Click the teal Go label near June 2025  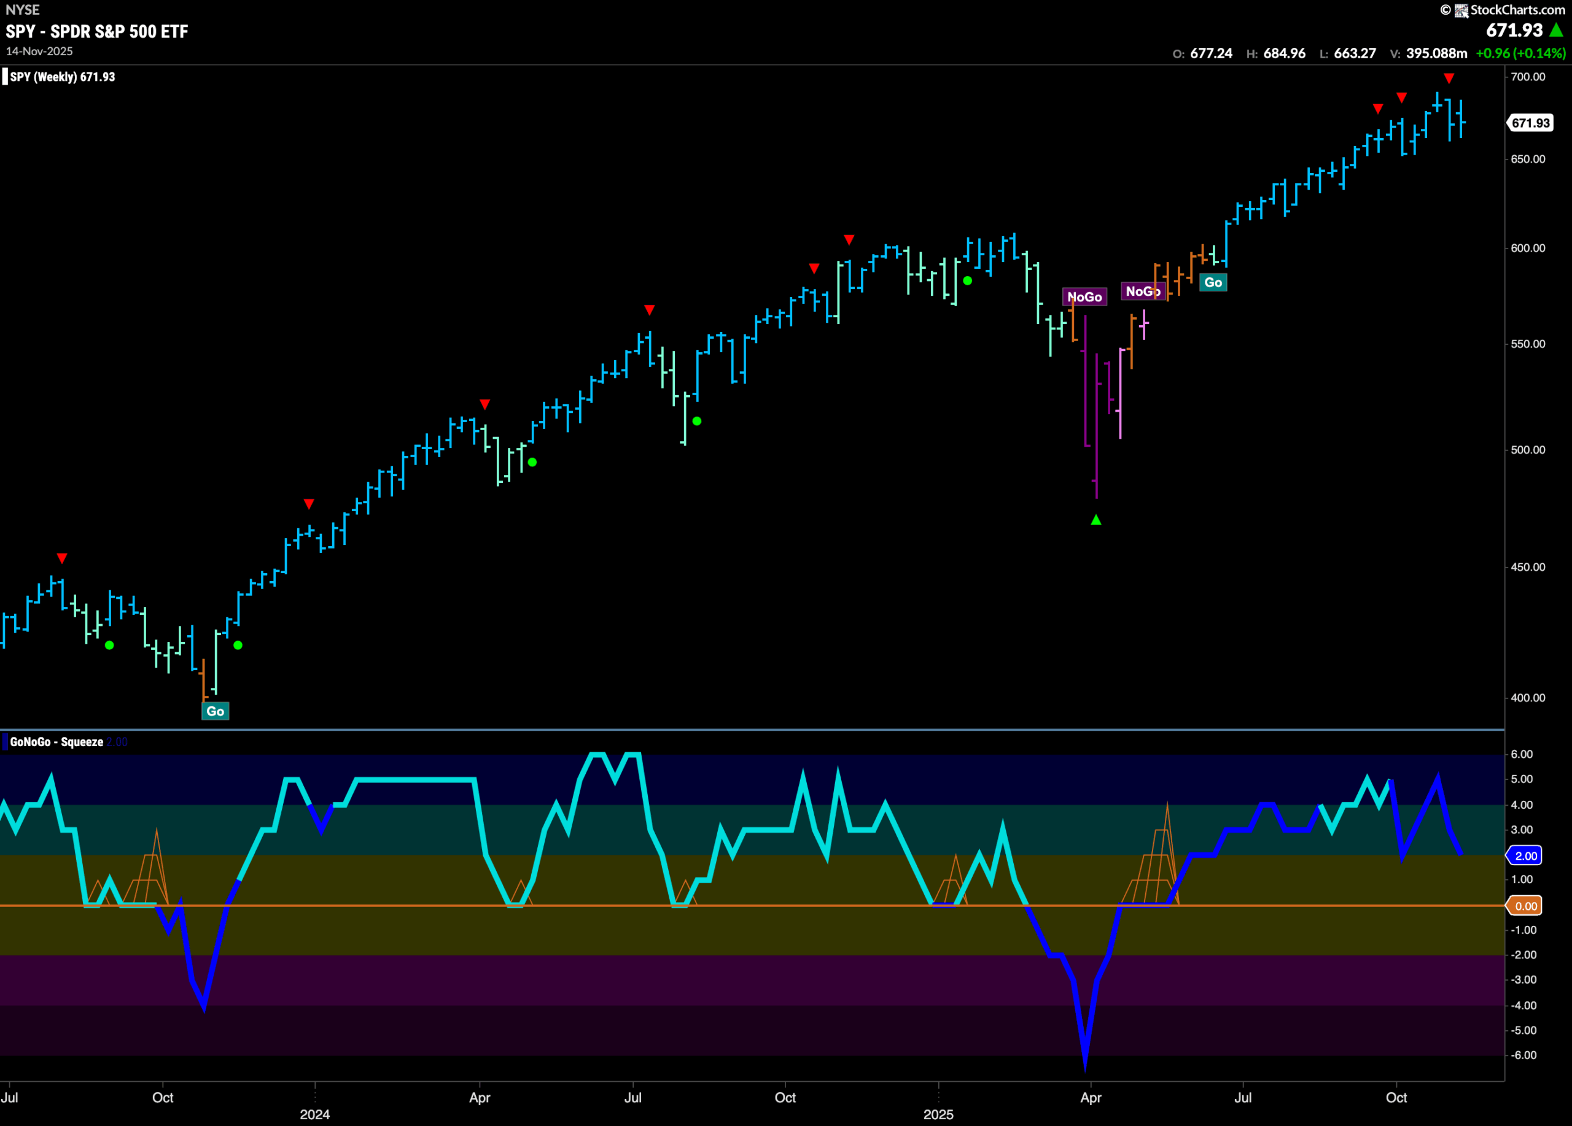(x=1213, y=282)
